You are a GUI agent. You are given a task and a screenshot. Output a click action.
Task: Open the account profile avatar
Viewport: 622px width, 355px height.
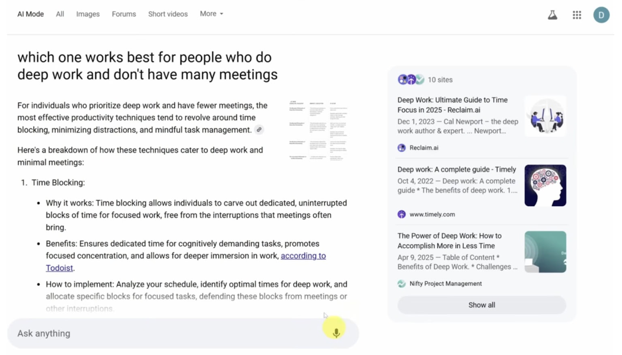click(601, 15)
